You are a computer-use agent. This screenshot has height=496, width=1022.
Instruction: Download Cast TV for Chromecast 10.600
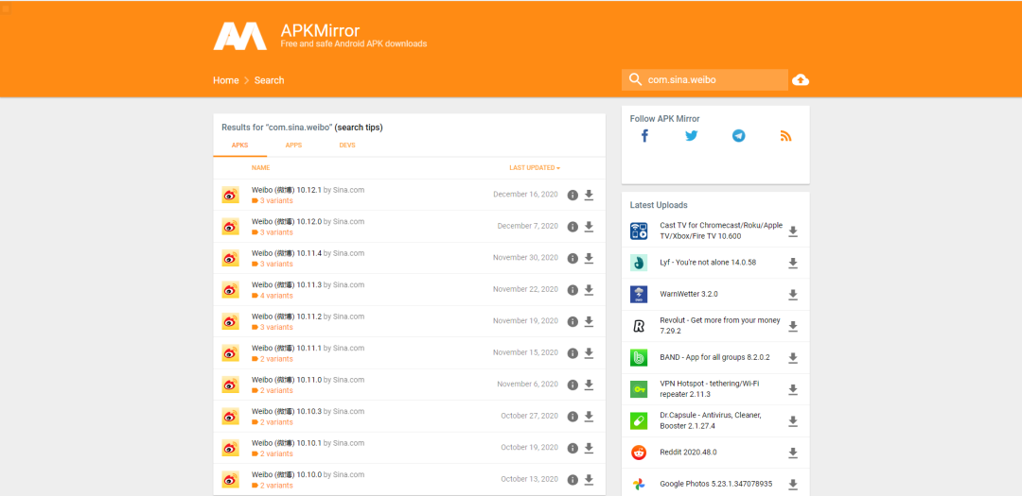point(793,231)
